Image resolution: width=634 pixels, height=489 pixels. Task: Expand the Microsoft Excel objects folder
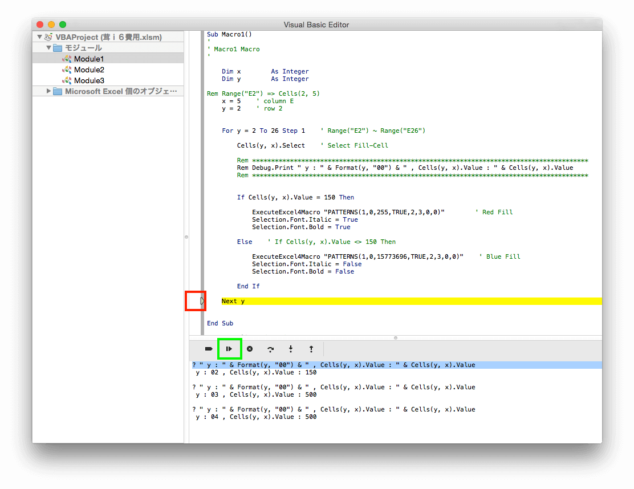48,91
